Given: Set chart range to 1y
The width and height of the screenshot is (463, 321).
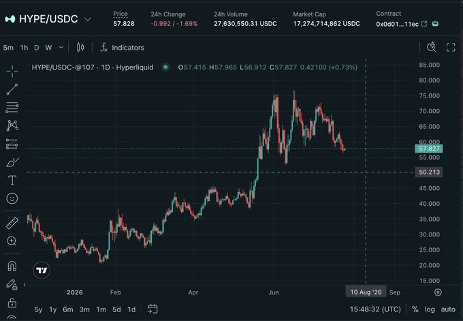Looking at the screenshot, I should [x=53, y=309].
